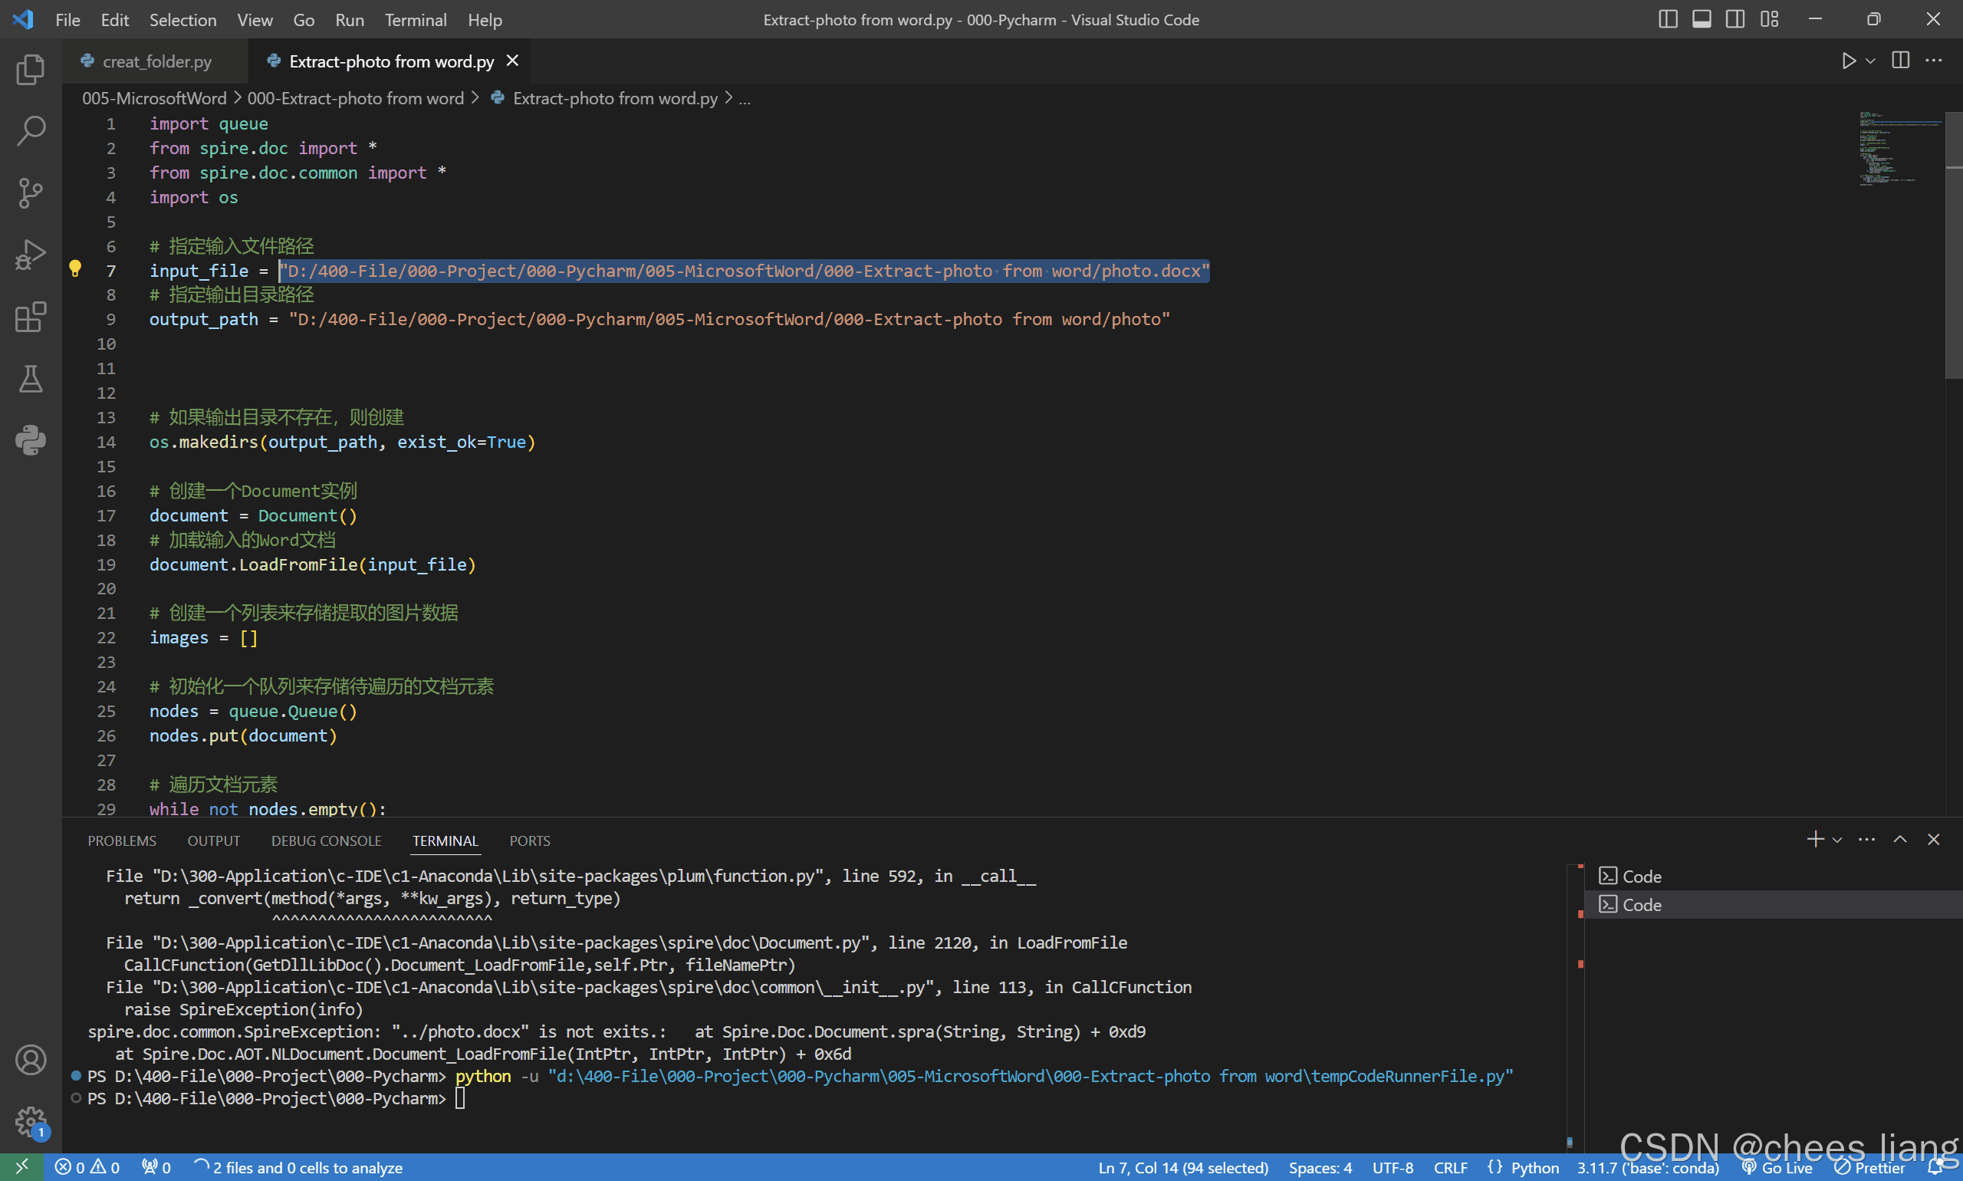
Task: Open the Testing flask view
Action: tap(30, 379)
